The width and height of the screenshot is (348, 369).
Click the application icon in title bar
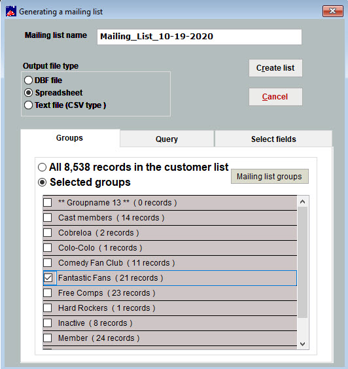click(x=11, y=11)
